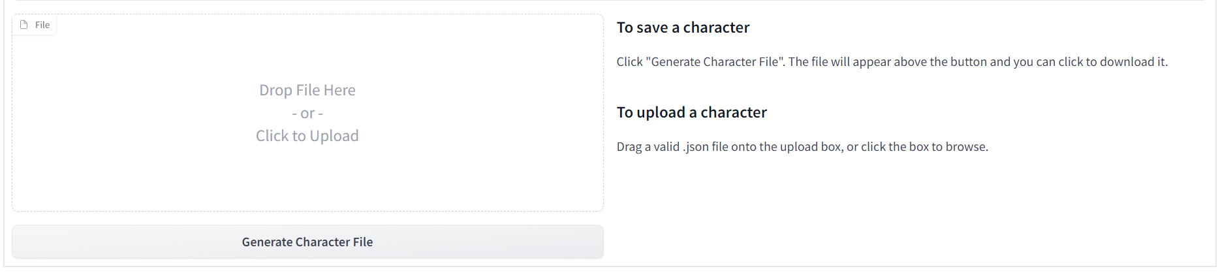Click the word "Click" starting save instructions

pyautogui.click(x=630, y=62)
